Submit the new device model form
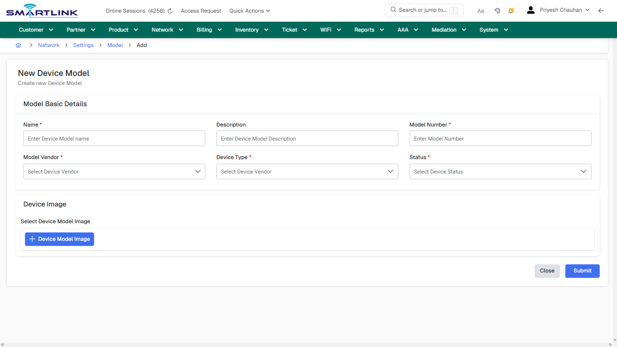This screenshot has width=617, height=347. pos(582,271)
